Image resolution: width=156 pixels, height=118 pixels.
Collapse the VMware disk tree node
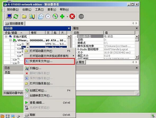click(x=10, y=40)
